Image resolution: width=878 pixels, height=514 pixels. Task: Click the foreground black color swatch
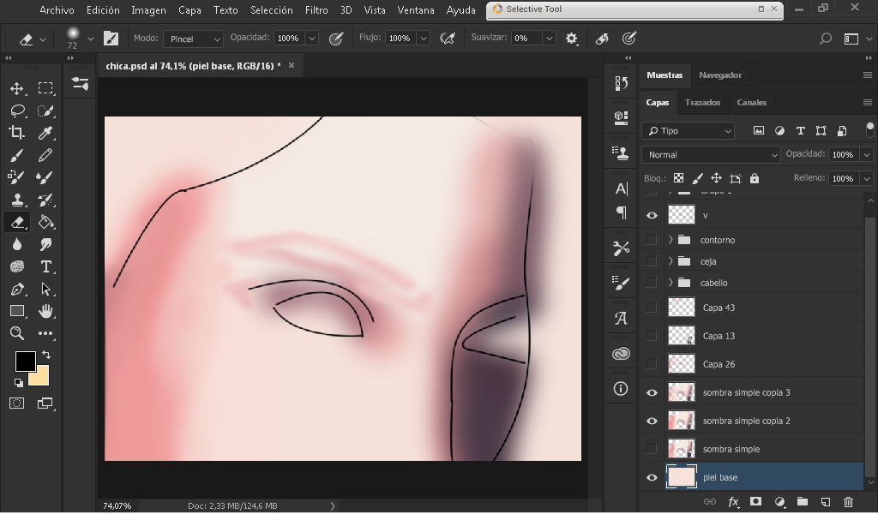pyautogui.click(x=25, y=361)
